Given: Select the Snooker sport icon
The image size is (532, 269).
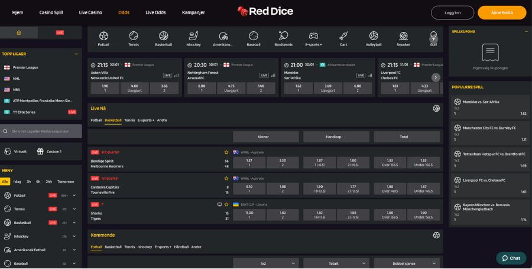Looking at the screenshot, I should tap(403, 35).
